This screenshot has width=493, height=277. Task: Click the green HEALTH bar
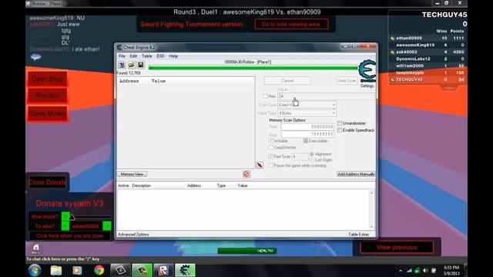[247, 251]
